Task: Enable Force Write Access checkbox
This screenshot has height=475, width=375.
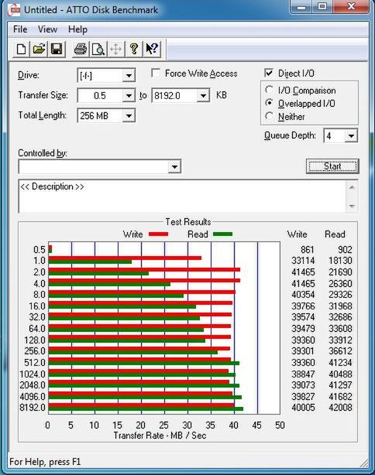Action: point(156,73)
